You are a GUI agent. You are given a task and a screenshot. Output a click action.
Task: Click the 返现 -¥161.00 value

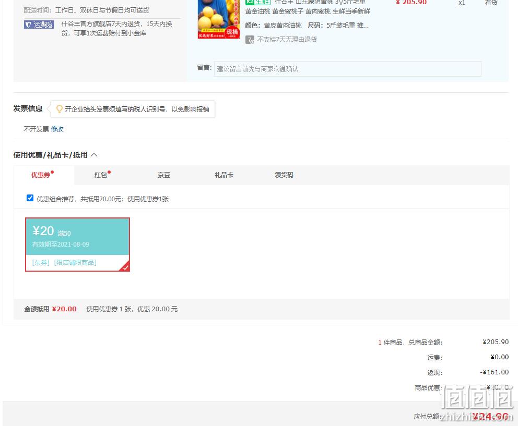(494, 372)
